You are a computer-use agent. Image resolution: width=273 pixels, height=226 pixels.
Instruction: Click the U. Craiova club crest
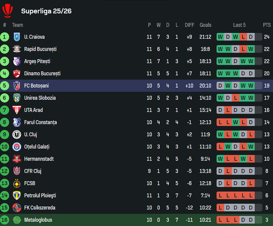click(16, 37)
